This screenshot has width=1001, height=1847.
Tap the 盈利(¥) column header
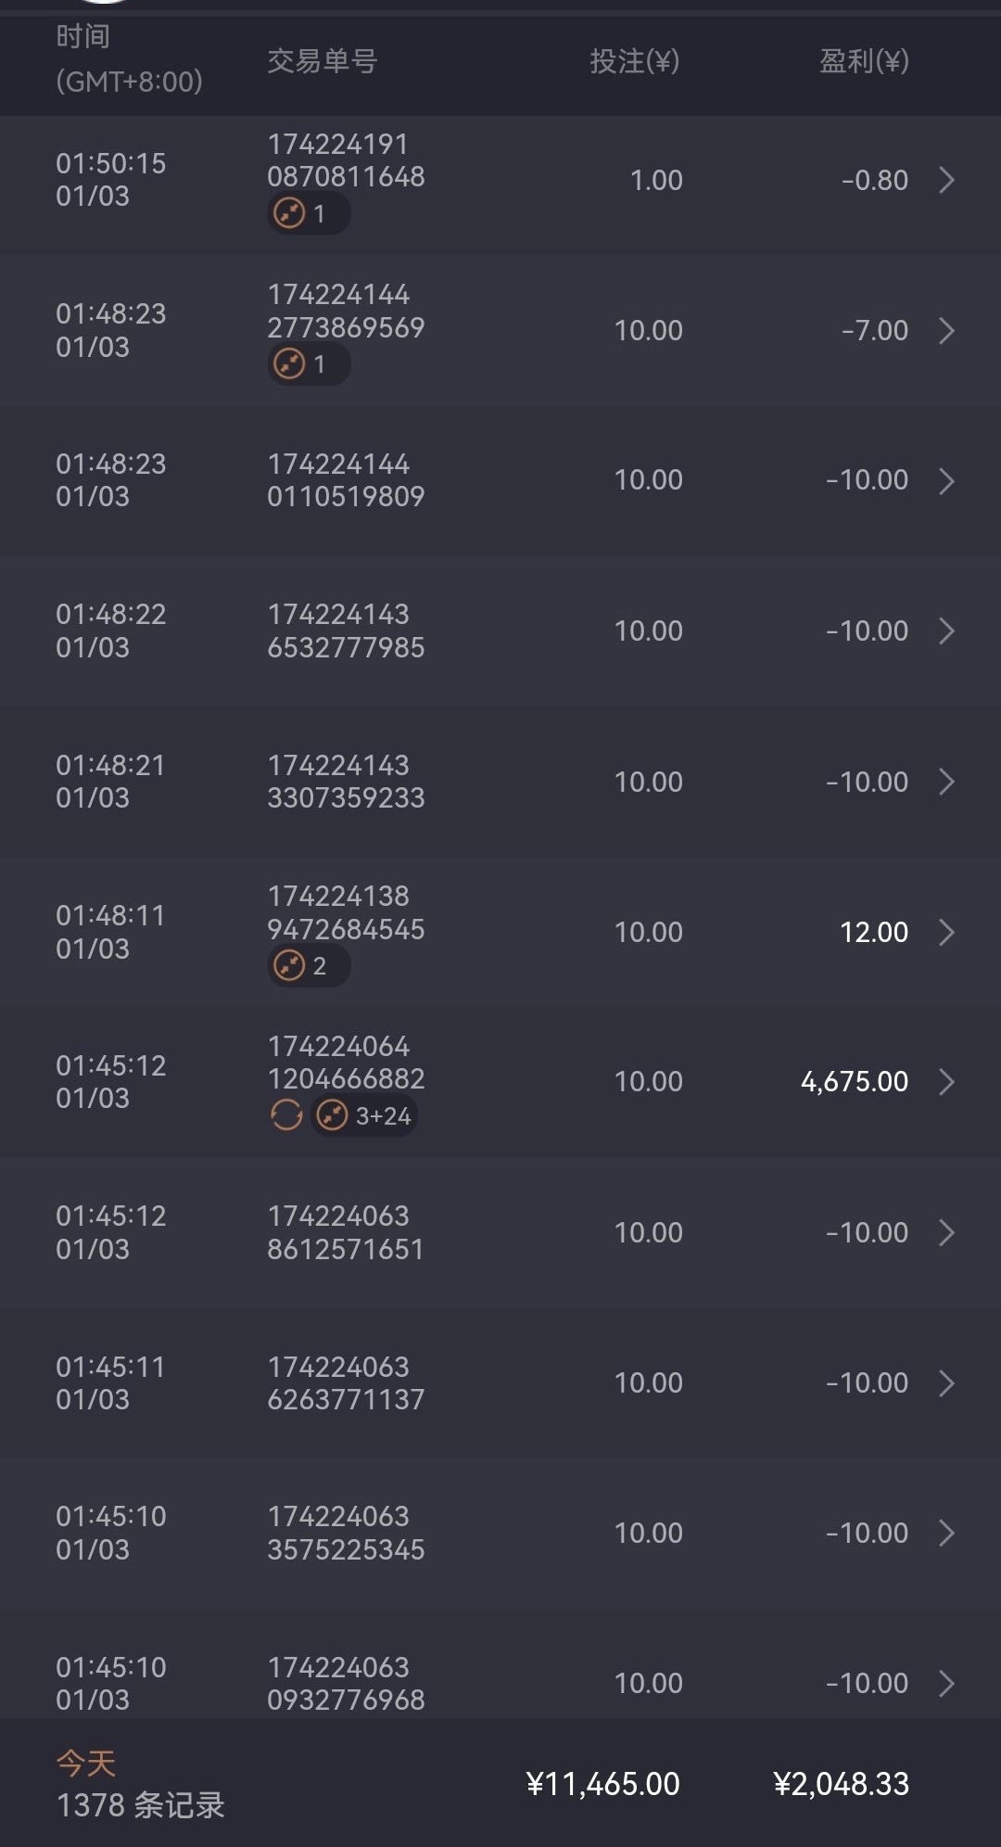863,61
